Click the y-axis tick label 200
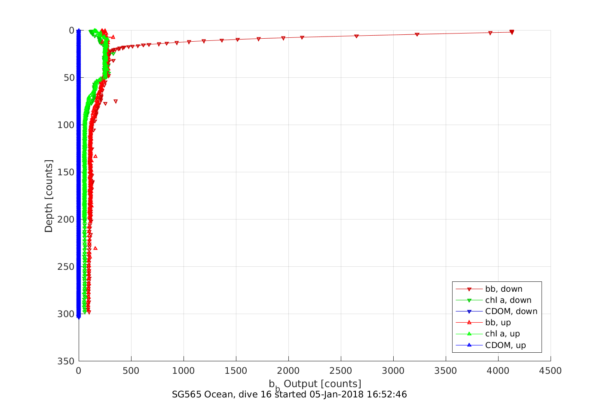The height and width of the screenshot is (406, 609). point(66,220)
